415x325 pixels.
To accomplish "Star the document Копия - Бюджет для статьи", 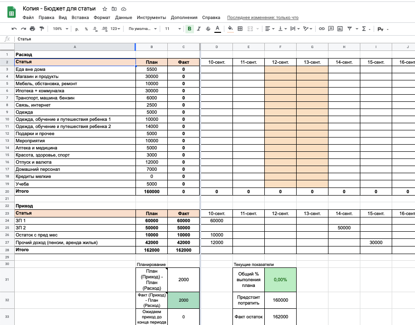I will (x=105, y=9).
